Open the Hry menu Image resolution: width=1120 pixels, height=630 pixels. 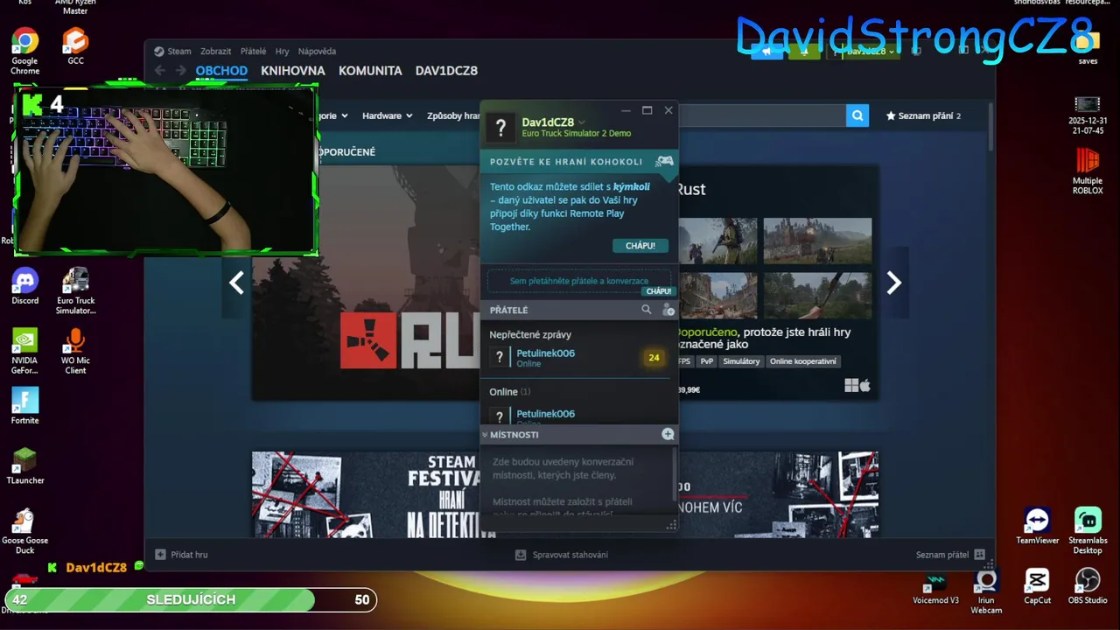pyautogui.click(x=282, y=52)
